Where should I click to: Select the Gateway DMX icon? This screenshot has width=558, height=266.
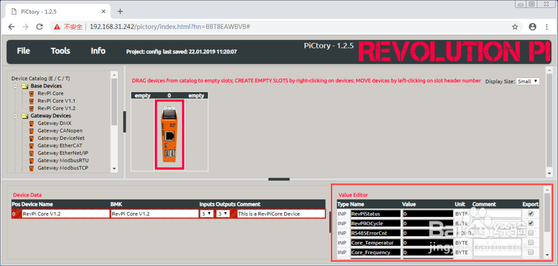[31, 123]
